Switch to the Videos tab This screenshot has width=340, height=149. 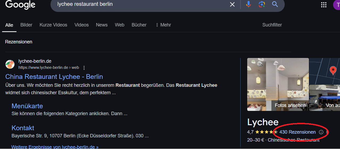click(82, 25)
